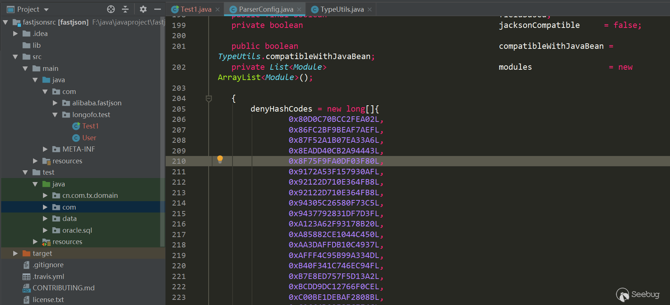The image size is (670, 305).
Task: Select the .gitignore file
Action: 48,265
